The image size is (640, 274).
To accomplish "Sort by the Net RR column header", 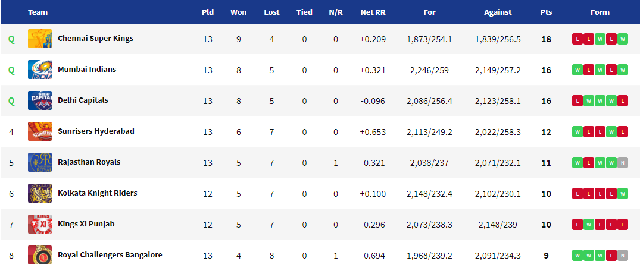I will (373, 12).
